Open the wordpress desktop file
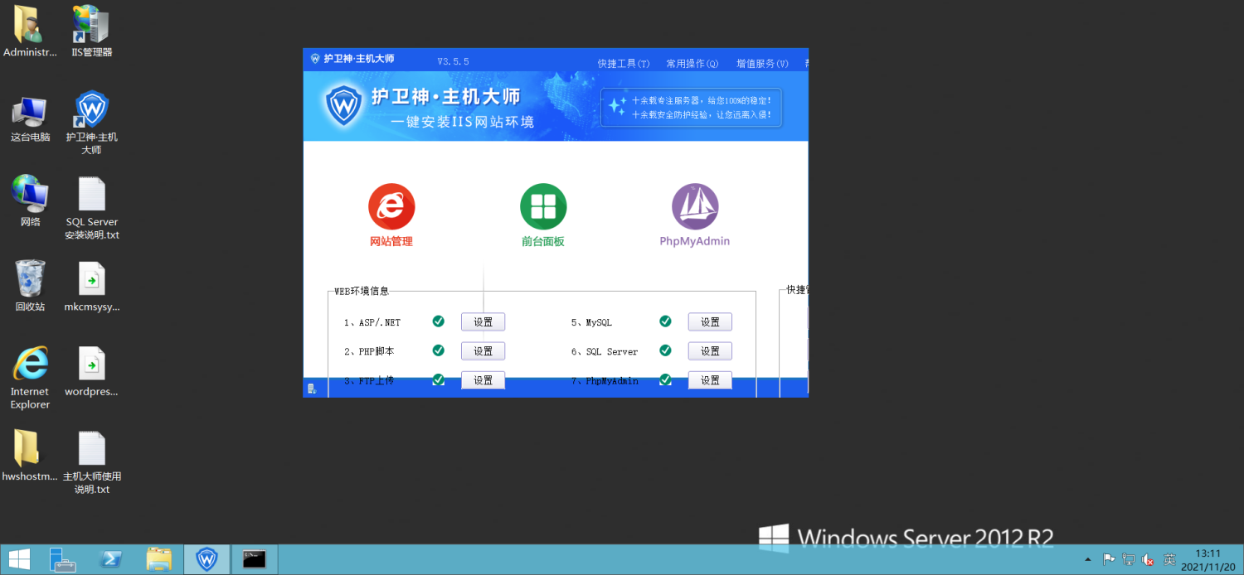Image resolution: width=1244 pixels, height=575 pixels. [92, 372]
